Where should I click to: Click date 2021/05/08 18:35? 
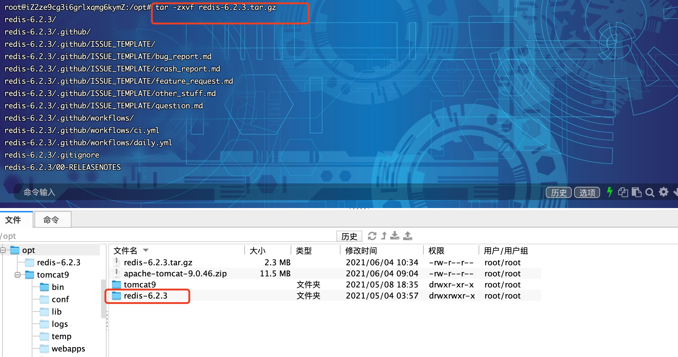click(382, 284)
